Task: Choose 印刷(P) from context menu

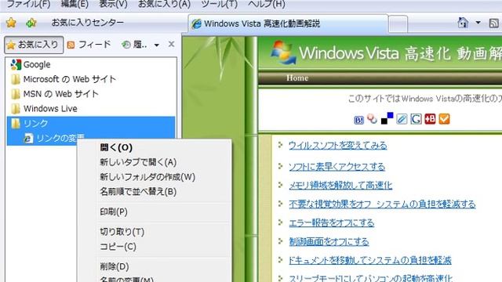Action: (114, 211)
